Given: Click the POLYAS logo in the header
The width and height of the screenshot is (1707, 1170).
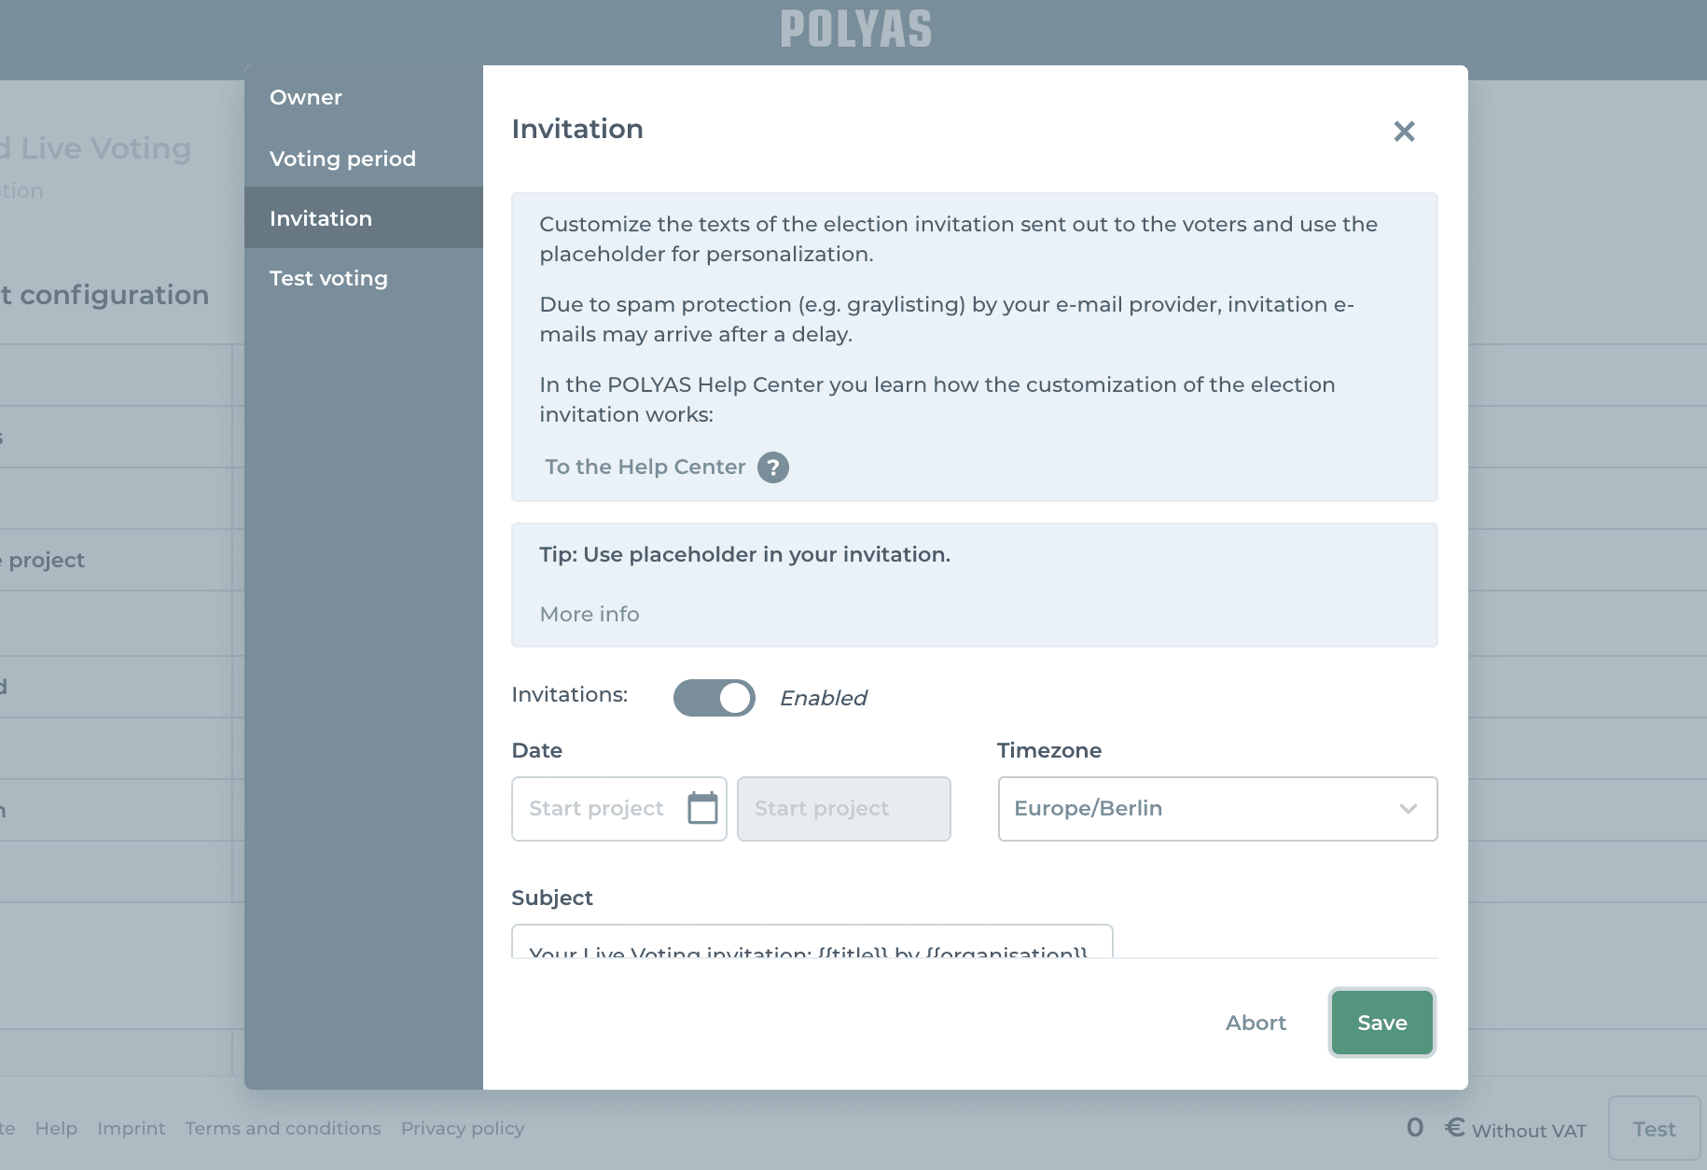Looking at the screenshot, I should pyautogui.click(x=855, y=30).
